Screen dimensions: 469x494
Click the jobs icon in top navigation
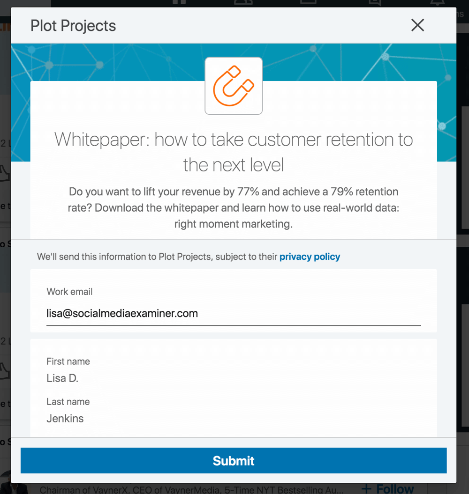pyautogui.click(x=308, y=3)
